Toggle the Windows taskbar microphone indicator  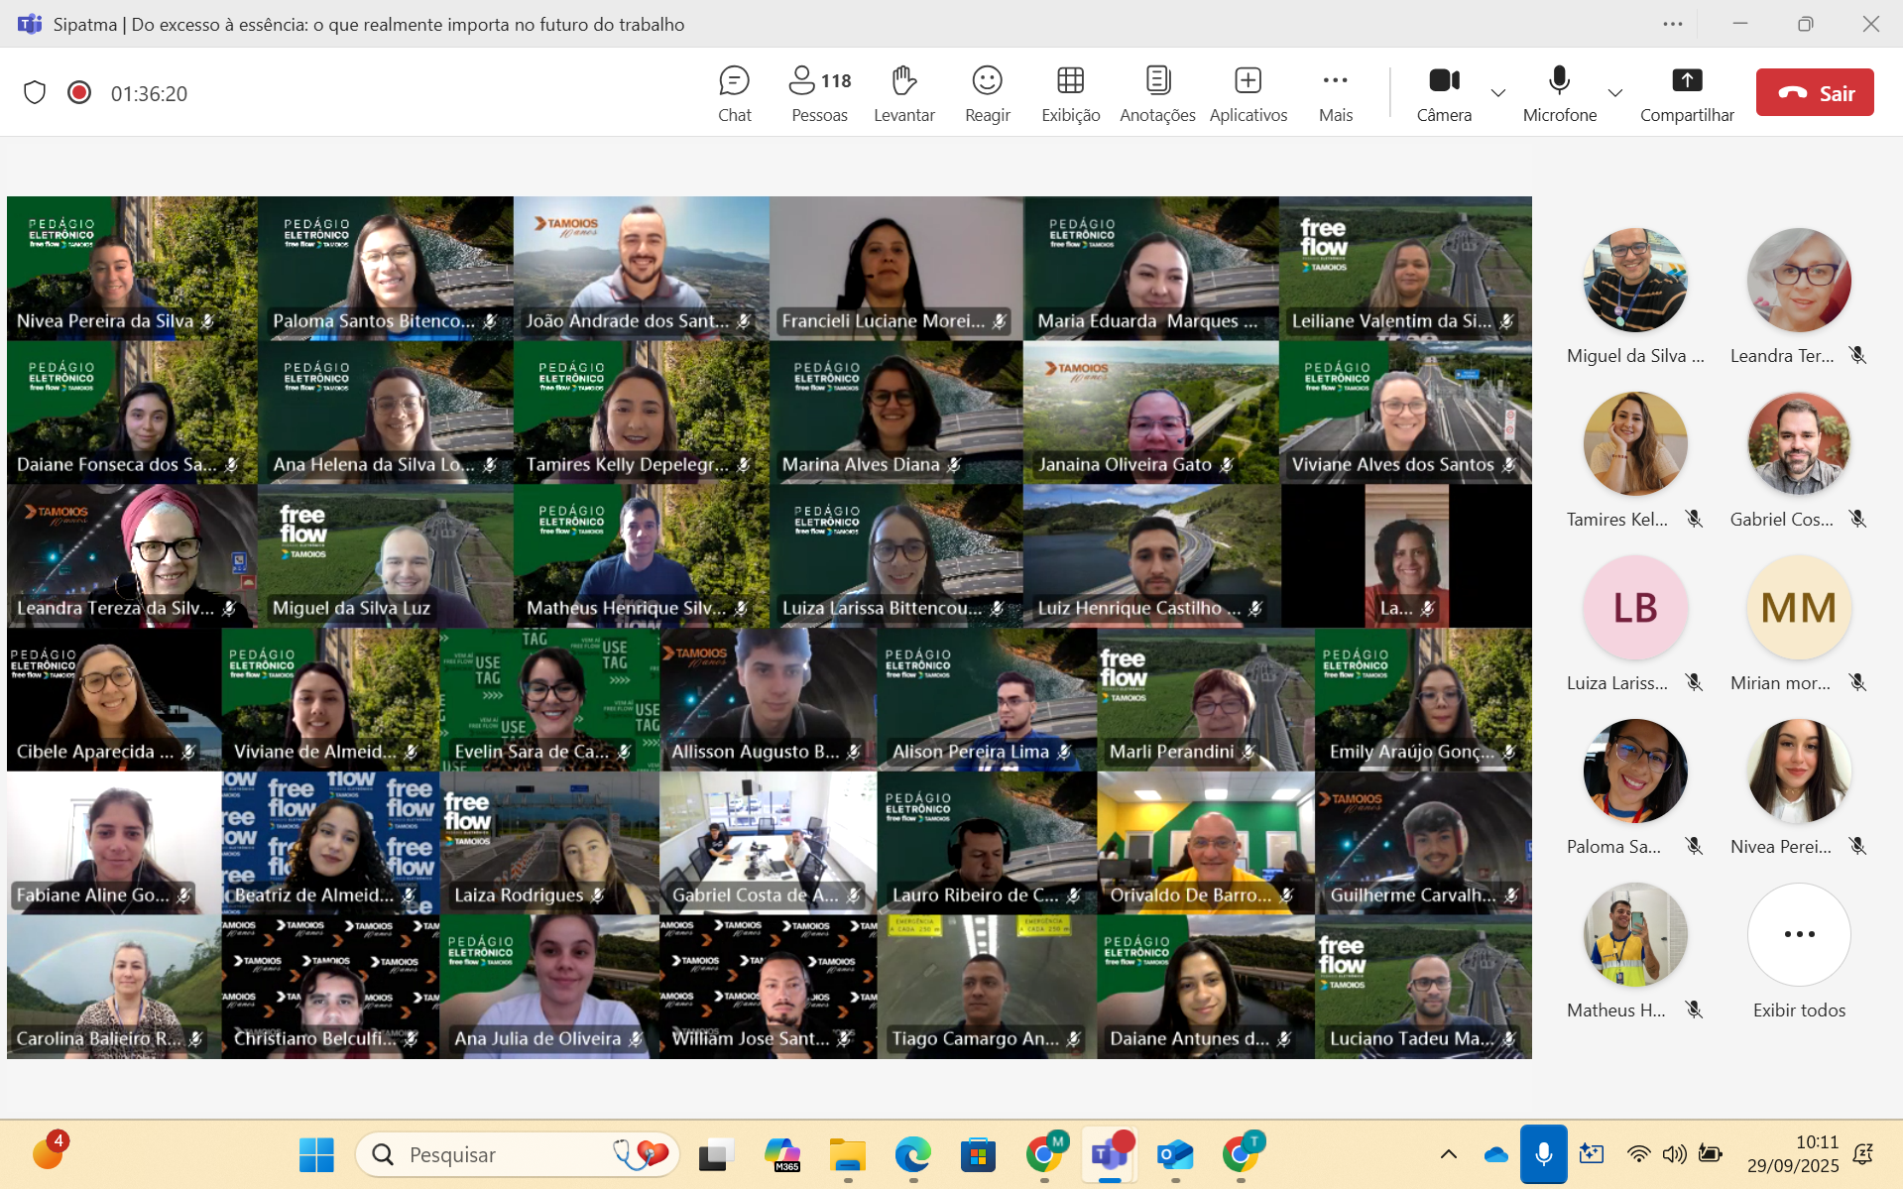[1543, 1154]
